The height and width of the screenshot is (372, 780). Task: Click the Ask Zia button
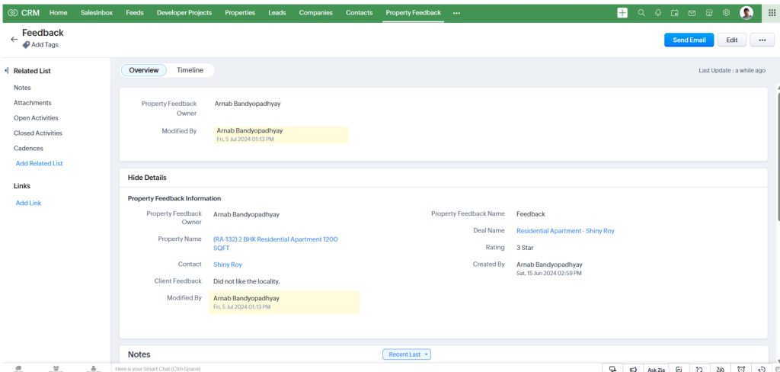click(x=656, y=369)
